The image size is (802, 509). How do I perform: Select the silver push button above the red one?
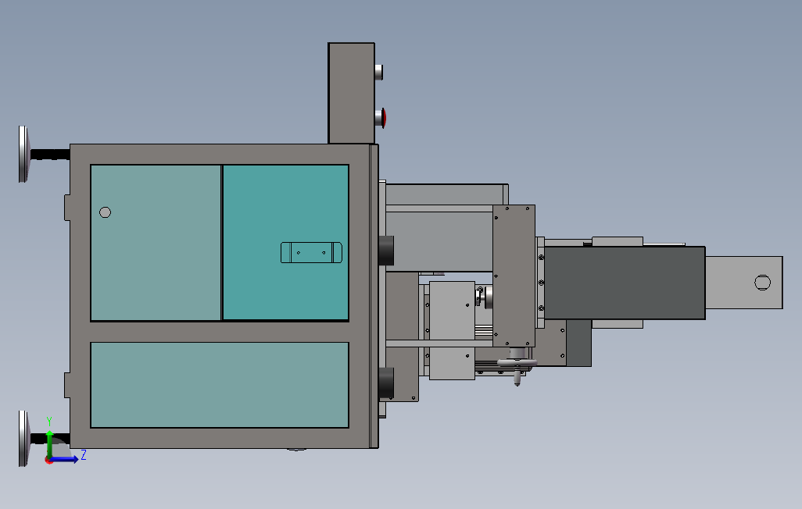pyautogui.click(x=379, y=72)
